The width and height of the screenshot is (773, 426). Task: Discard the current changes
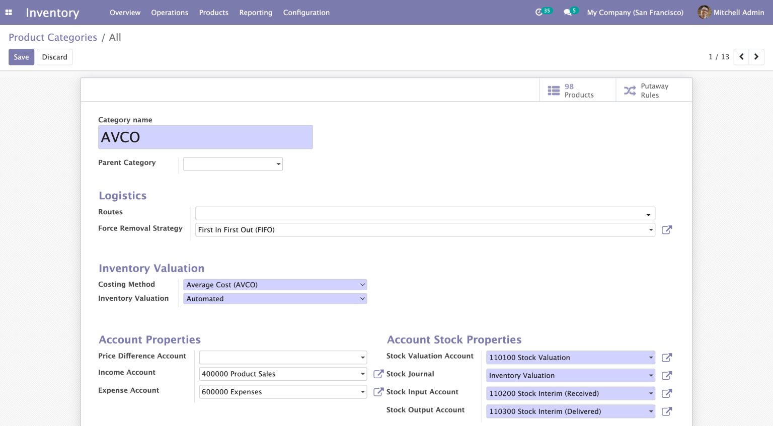coord(54,57)
